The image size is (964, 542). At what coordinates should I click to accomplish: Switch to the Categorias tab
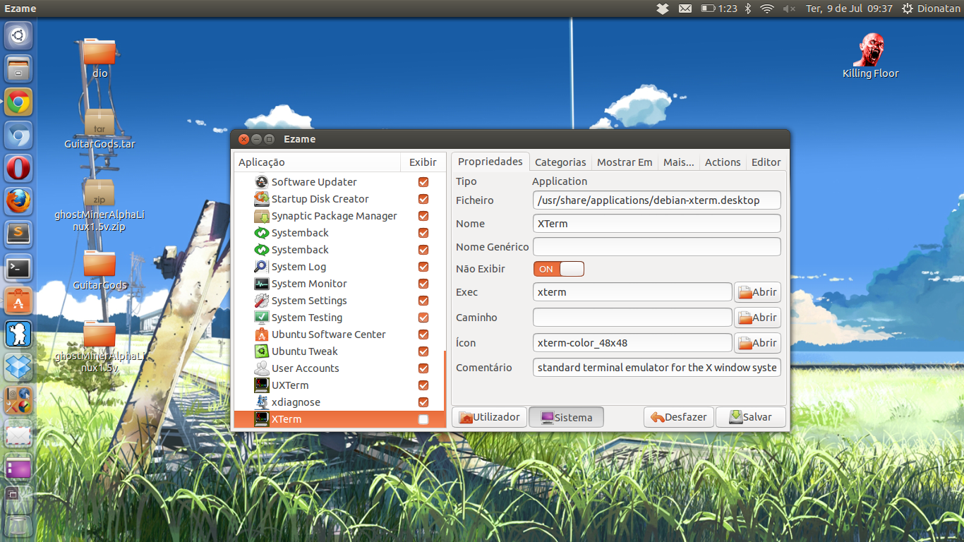point(560,162)
